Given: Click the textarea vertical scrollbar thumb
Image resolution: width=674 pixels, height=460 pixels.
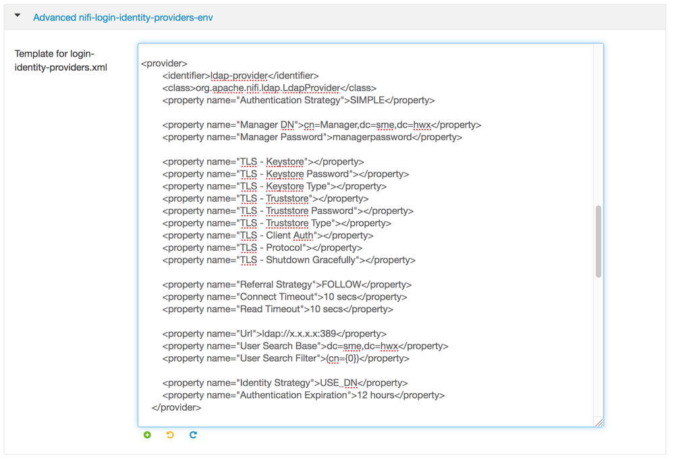Looking at the screenshot, I should pos(598,241).
